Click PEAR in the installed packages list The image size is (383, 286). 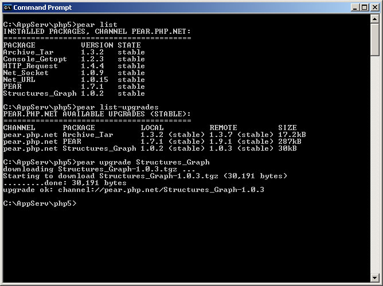click(x=13, y=87)
